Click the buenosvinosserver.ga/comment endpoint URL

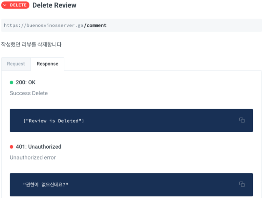(55, 25)
